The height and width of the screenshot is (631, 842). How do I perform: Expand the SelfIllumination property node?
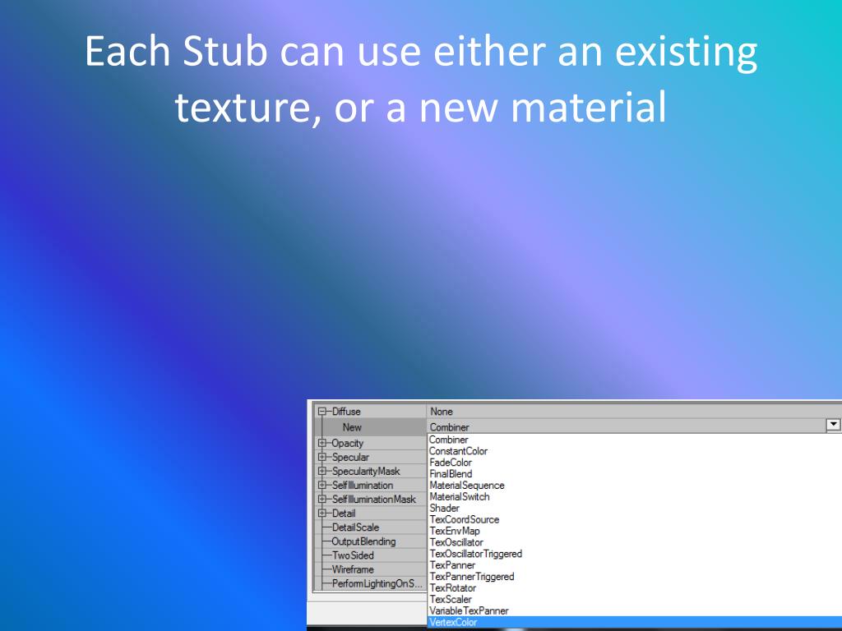pyautogui.click(x=322, y=485)
